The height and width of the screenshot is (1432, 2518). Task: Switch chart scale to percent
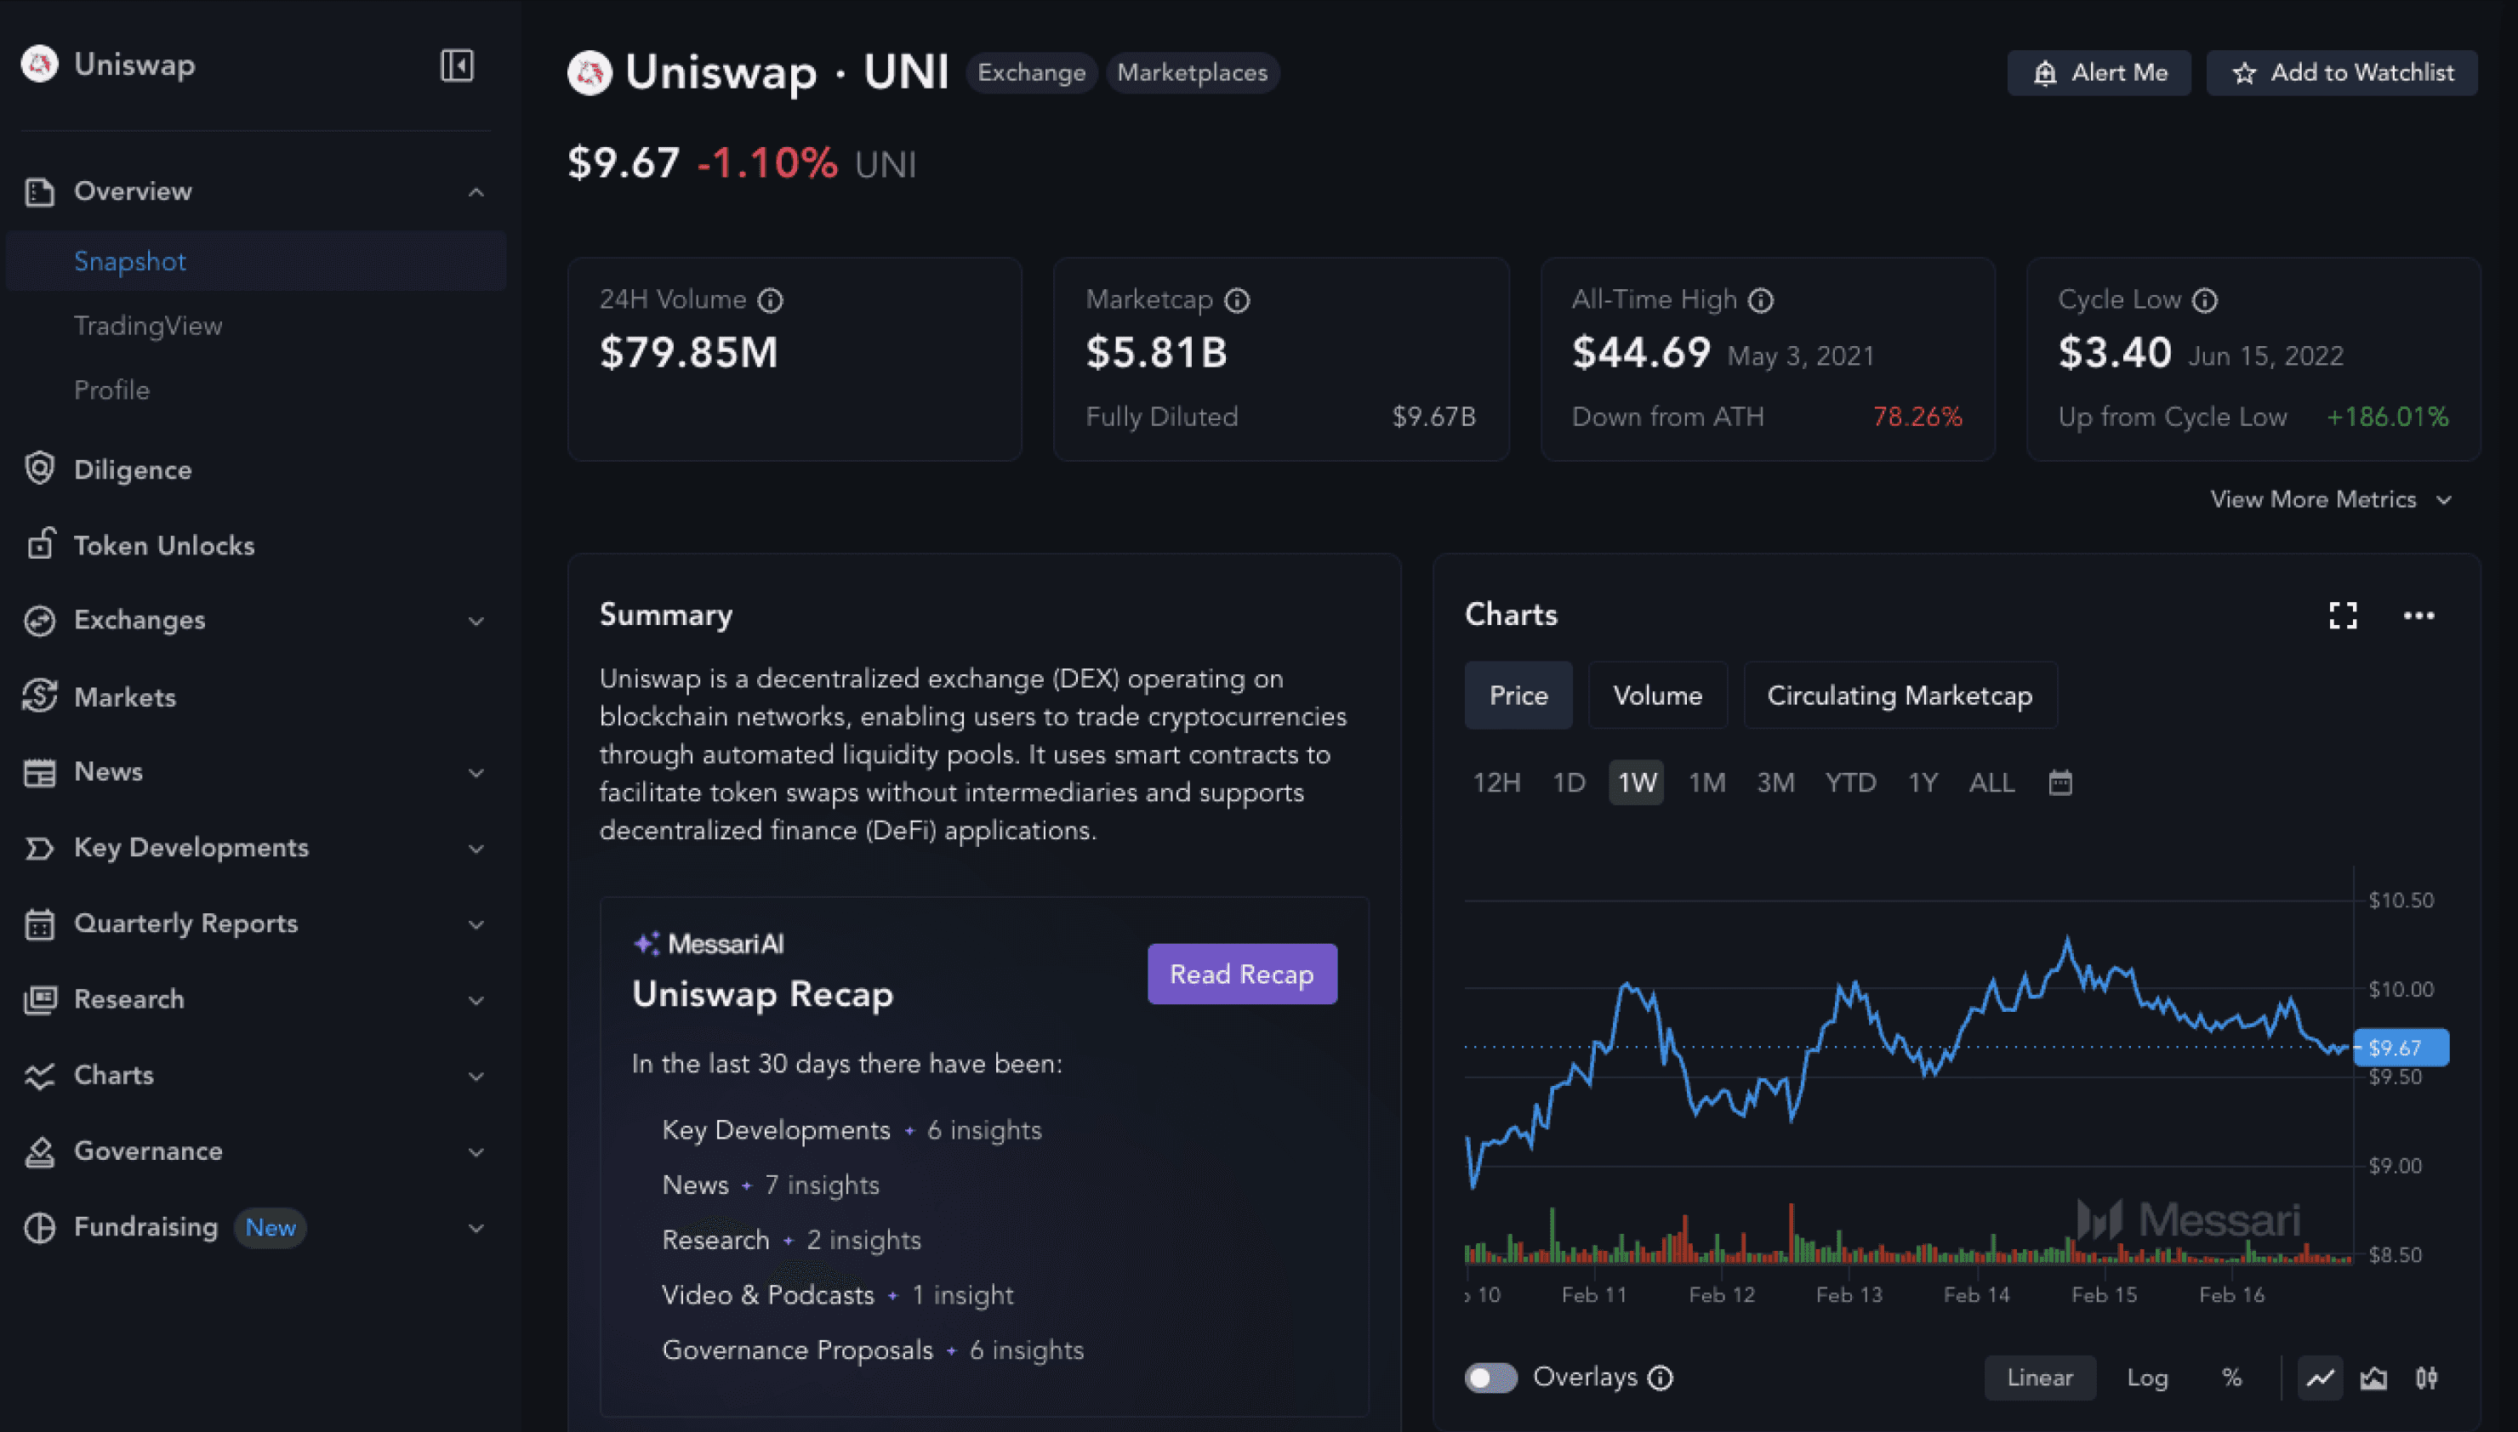[2232, 1378]
